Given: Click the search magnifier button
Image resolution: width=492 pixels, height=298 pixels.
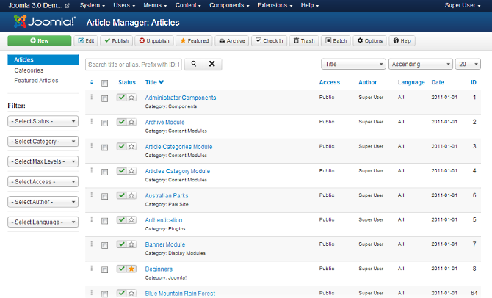Looking at the screenshot, I should [194, 64].
